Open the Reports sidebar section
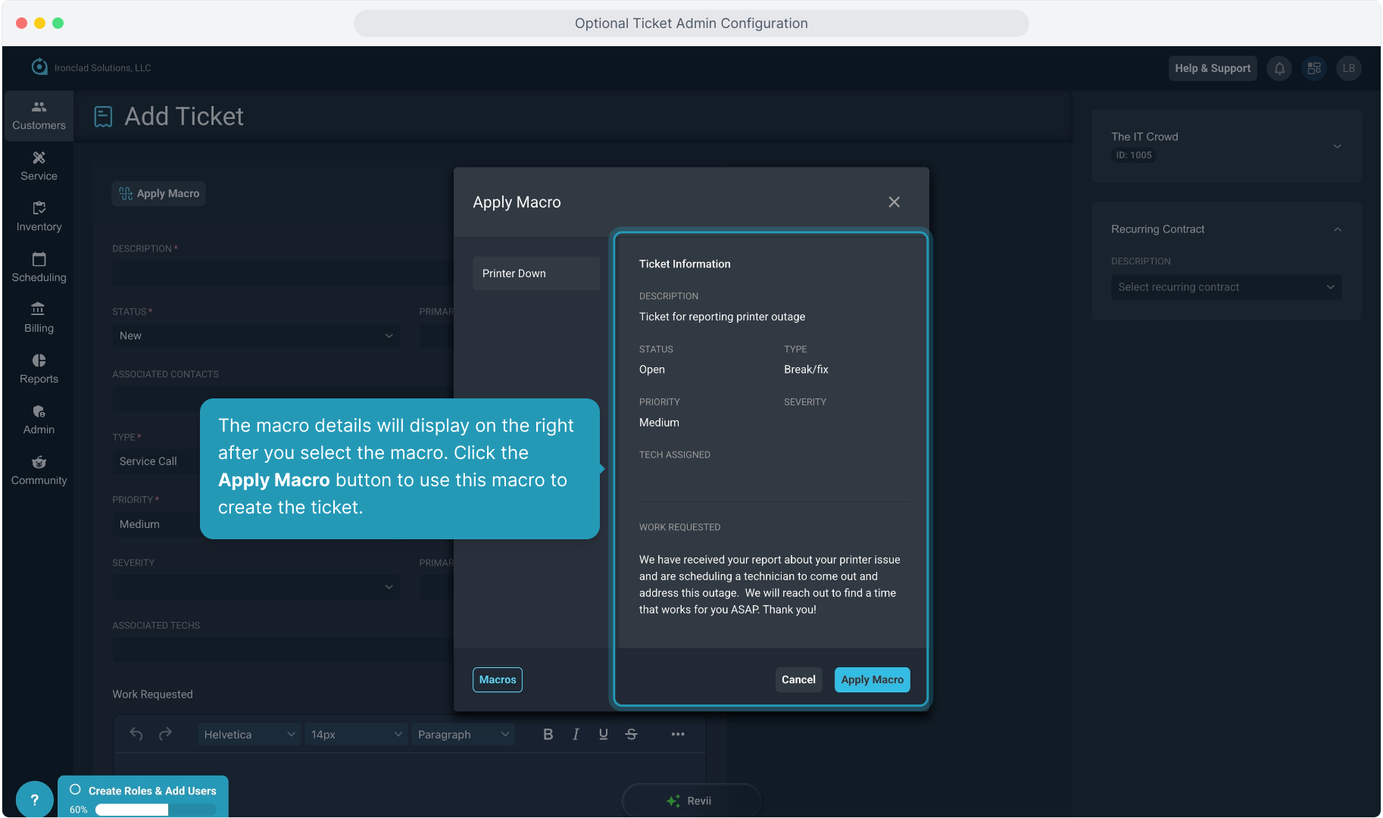Viewport: 1383px width, 818px height. 39,369
